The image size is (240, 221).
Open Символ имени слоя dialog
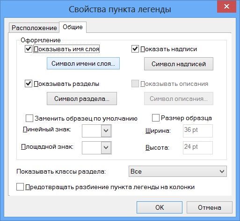coord(83,63)
